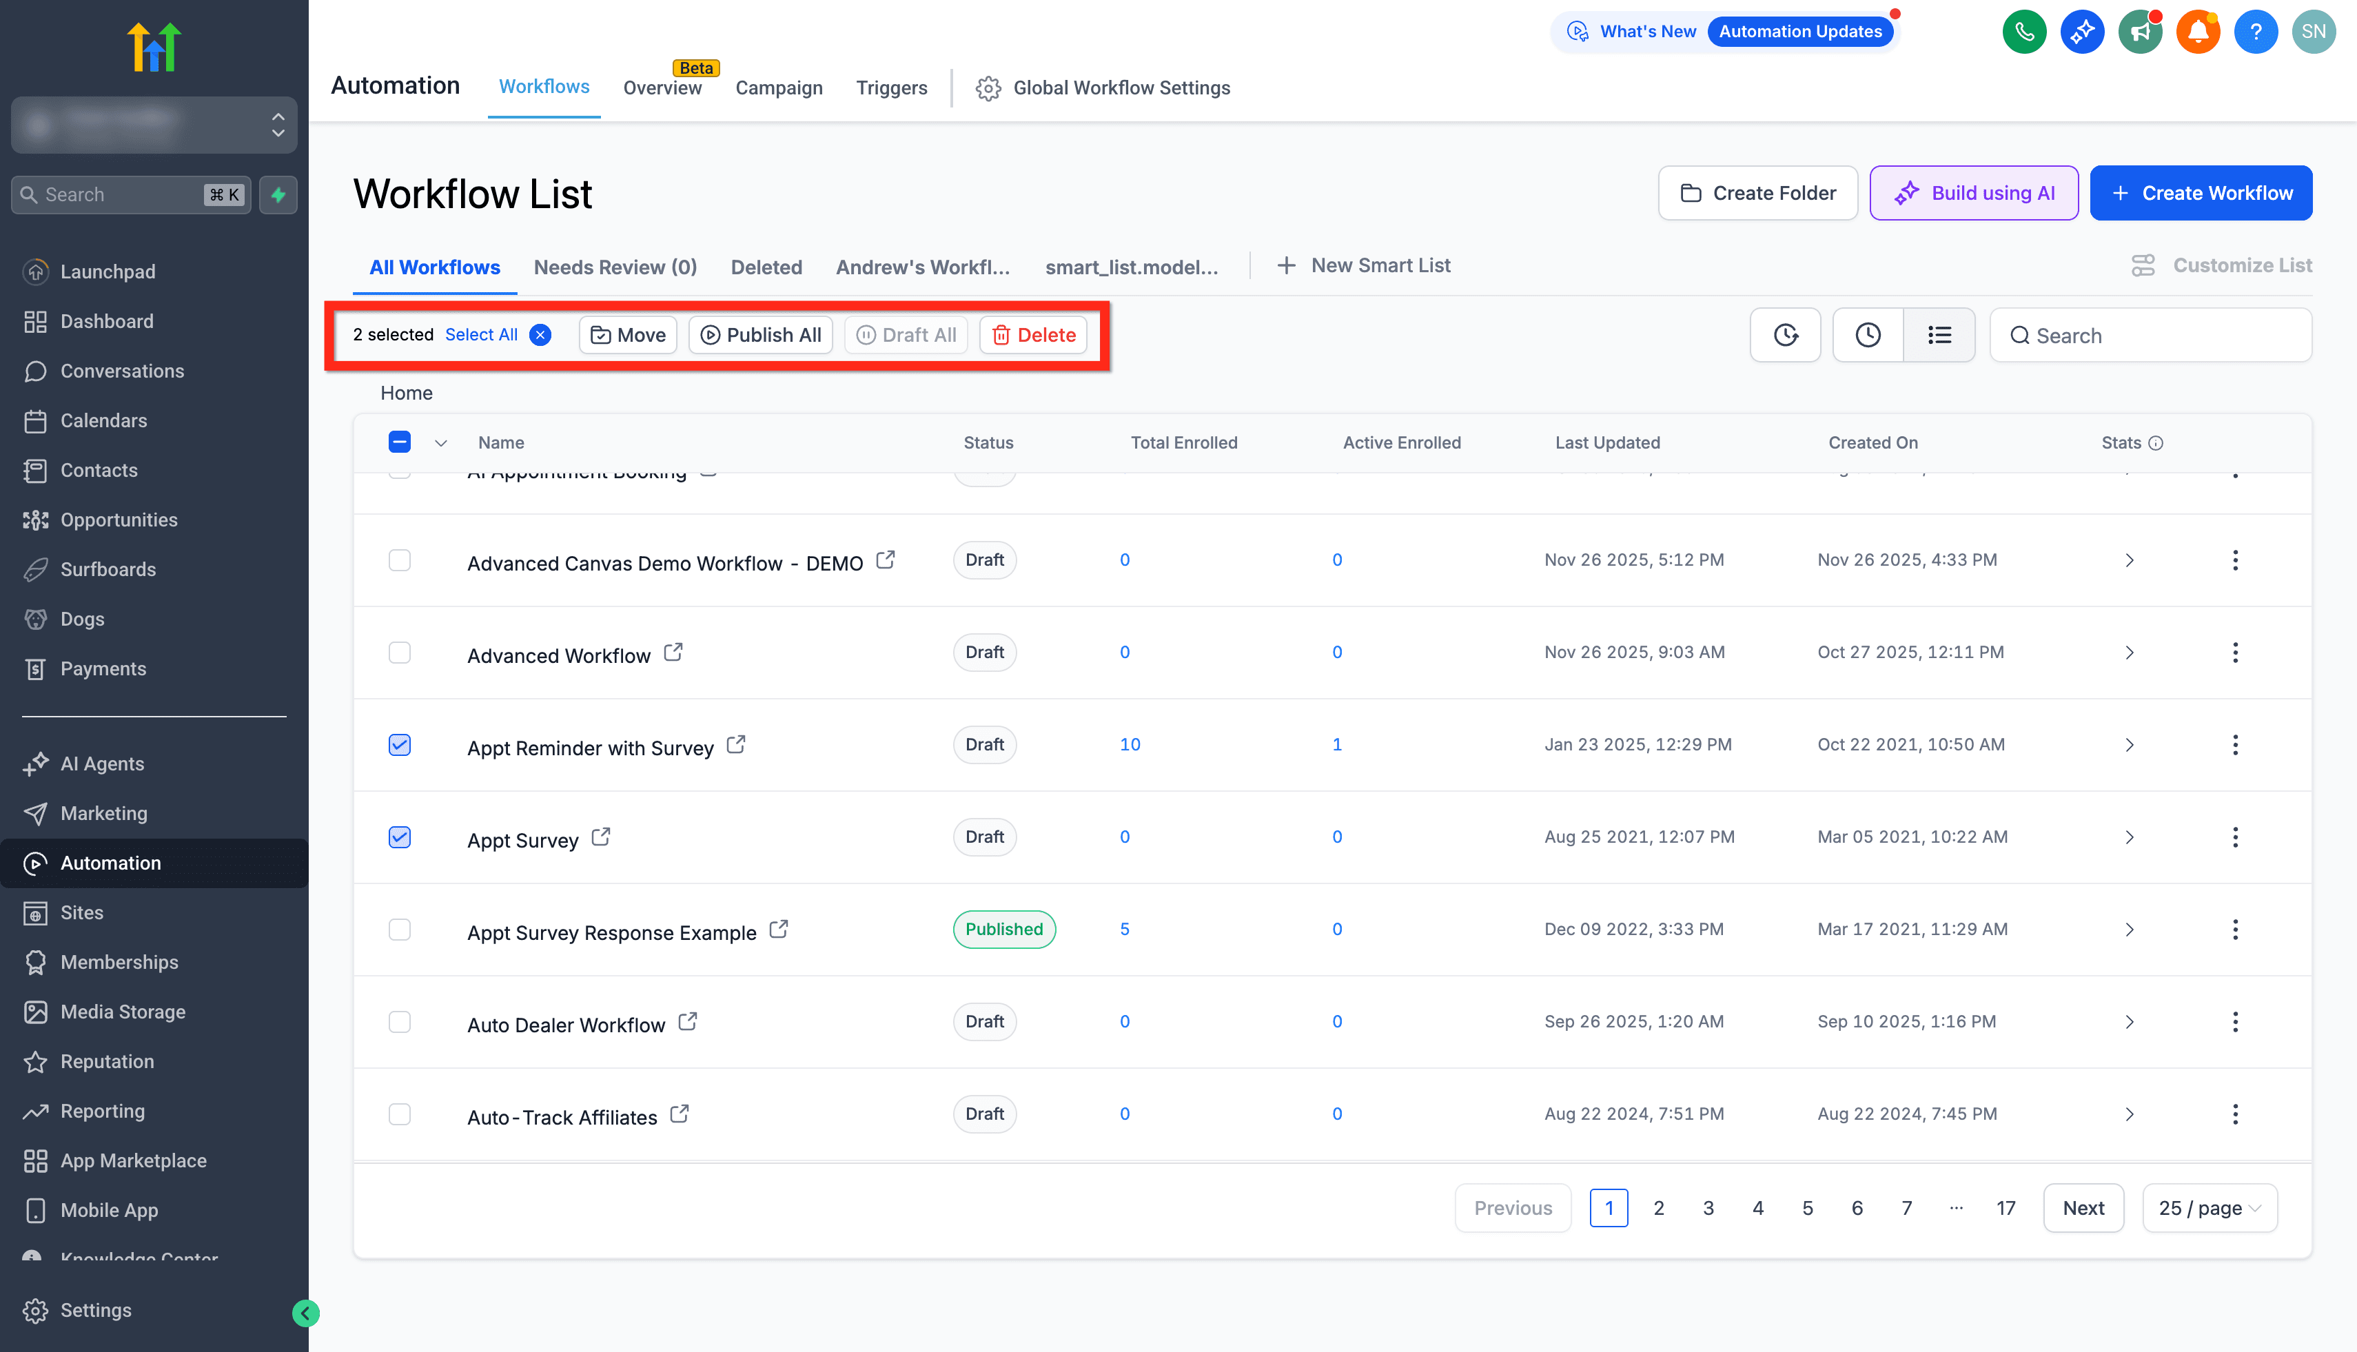
Task: Open Media Storage in sidebar
Action: pyautogui.click(x=123, y=1012)
